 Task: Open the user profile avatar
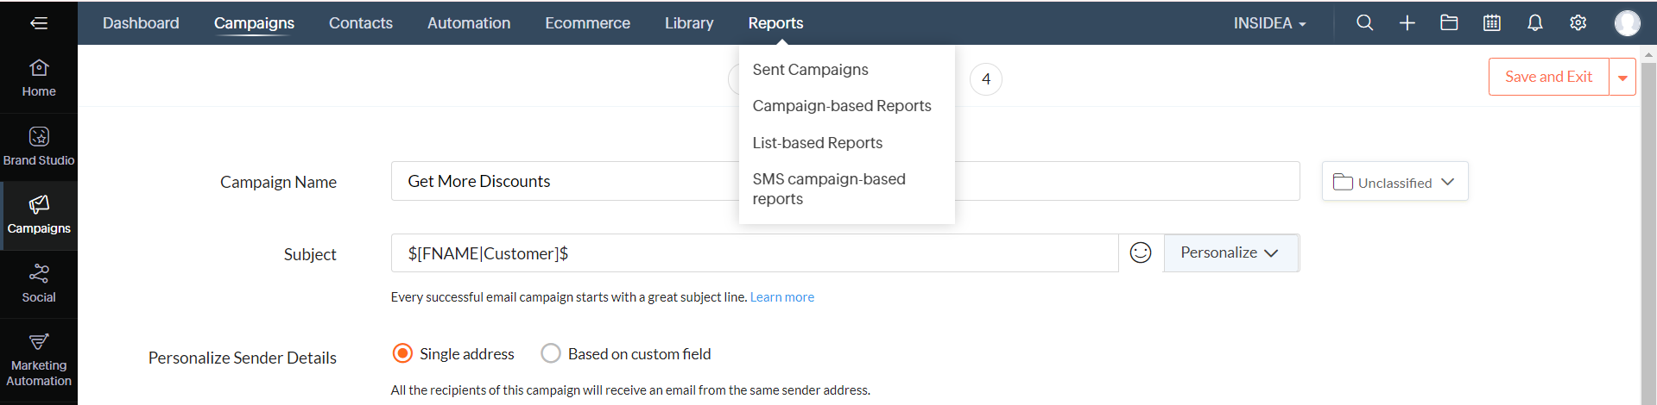coord(1628,23)
